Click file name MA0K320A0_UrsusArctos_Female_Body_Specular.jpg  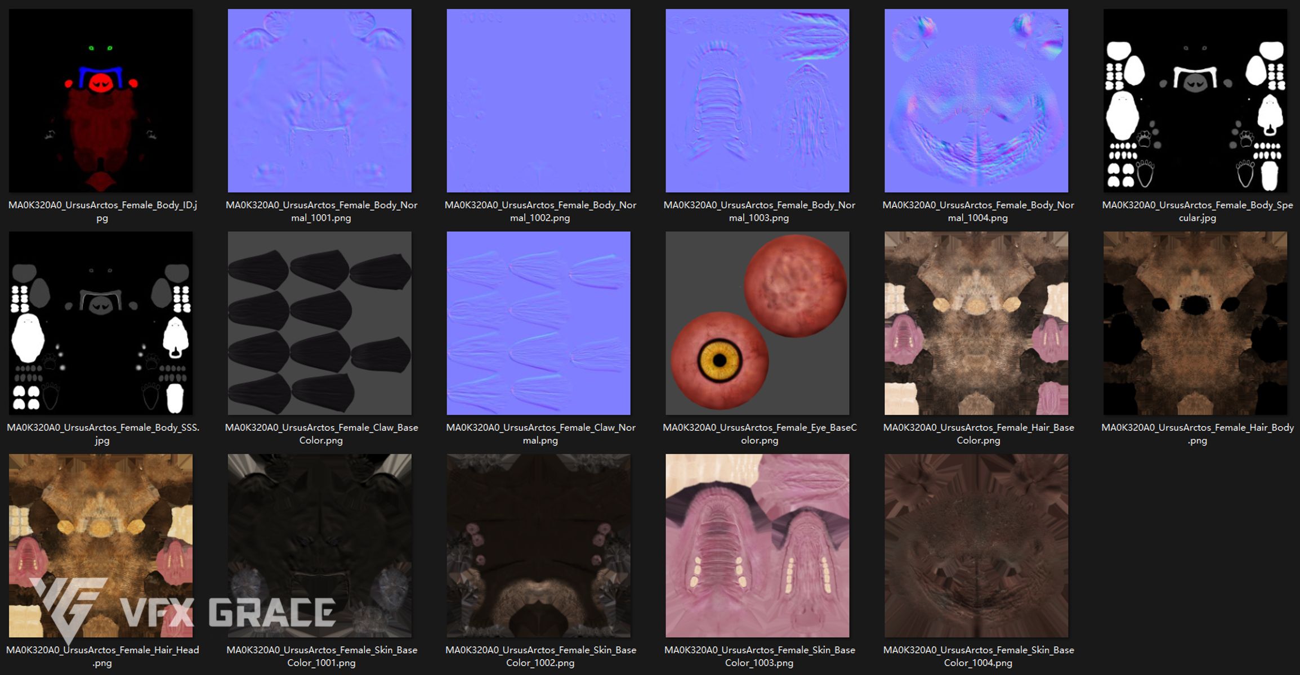coord(1198,211)
